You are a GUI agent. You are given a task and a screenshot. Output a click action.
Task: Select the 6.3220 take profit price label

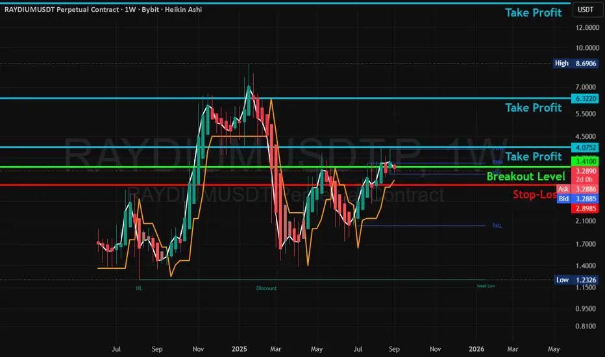pos(585,99)
